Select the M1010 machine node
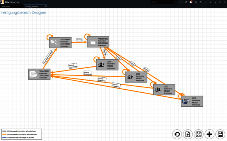The width and height of the screenshot is (227, 141). coord(192,101)
